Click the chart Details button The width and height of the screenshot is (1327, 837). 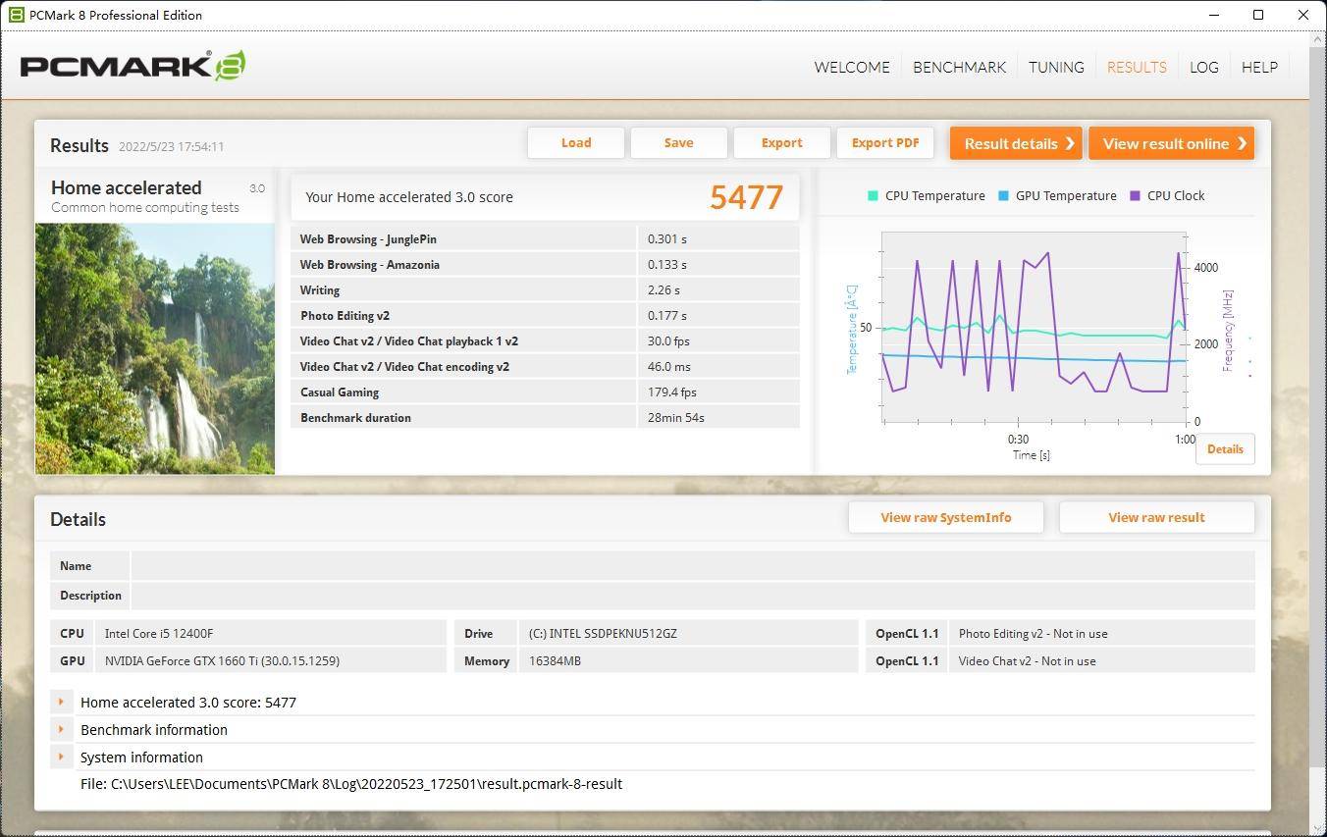tap(1224, 449)
